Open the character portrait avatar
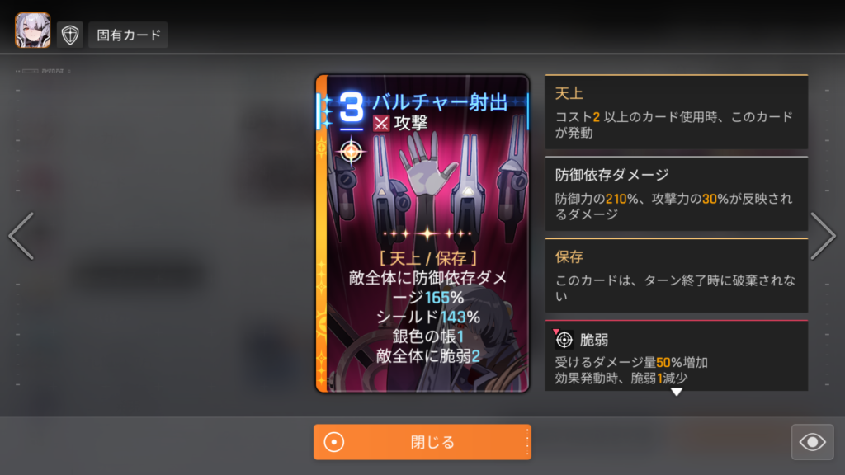Image resolution: width=845 pixels, height=475 pixels. pos(33,31)
